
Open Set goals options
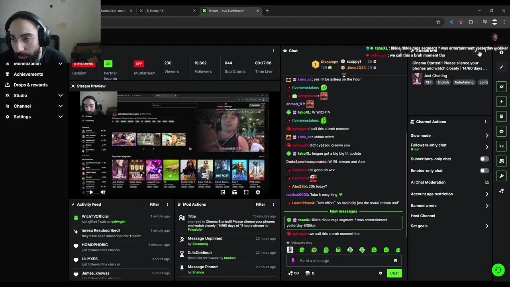449,226
